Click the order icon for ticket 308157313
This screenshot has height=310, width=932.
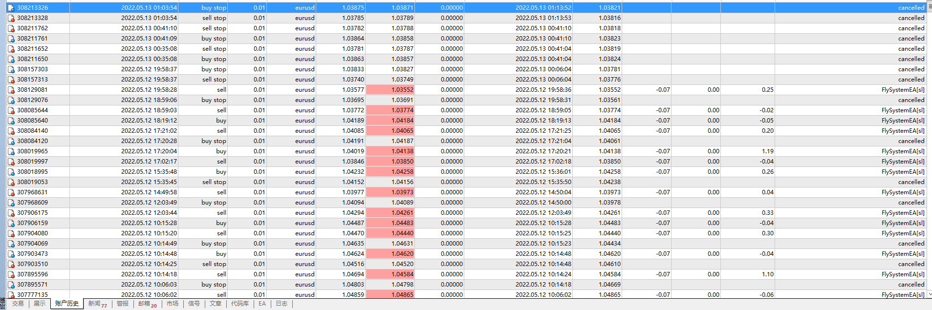pyautogui.click(x=11, y=80)
